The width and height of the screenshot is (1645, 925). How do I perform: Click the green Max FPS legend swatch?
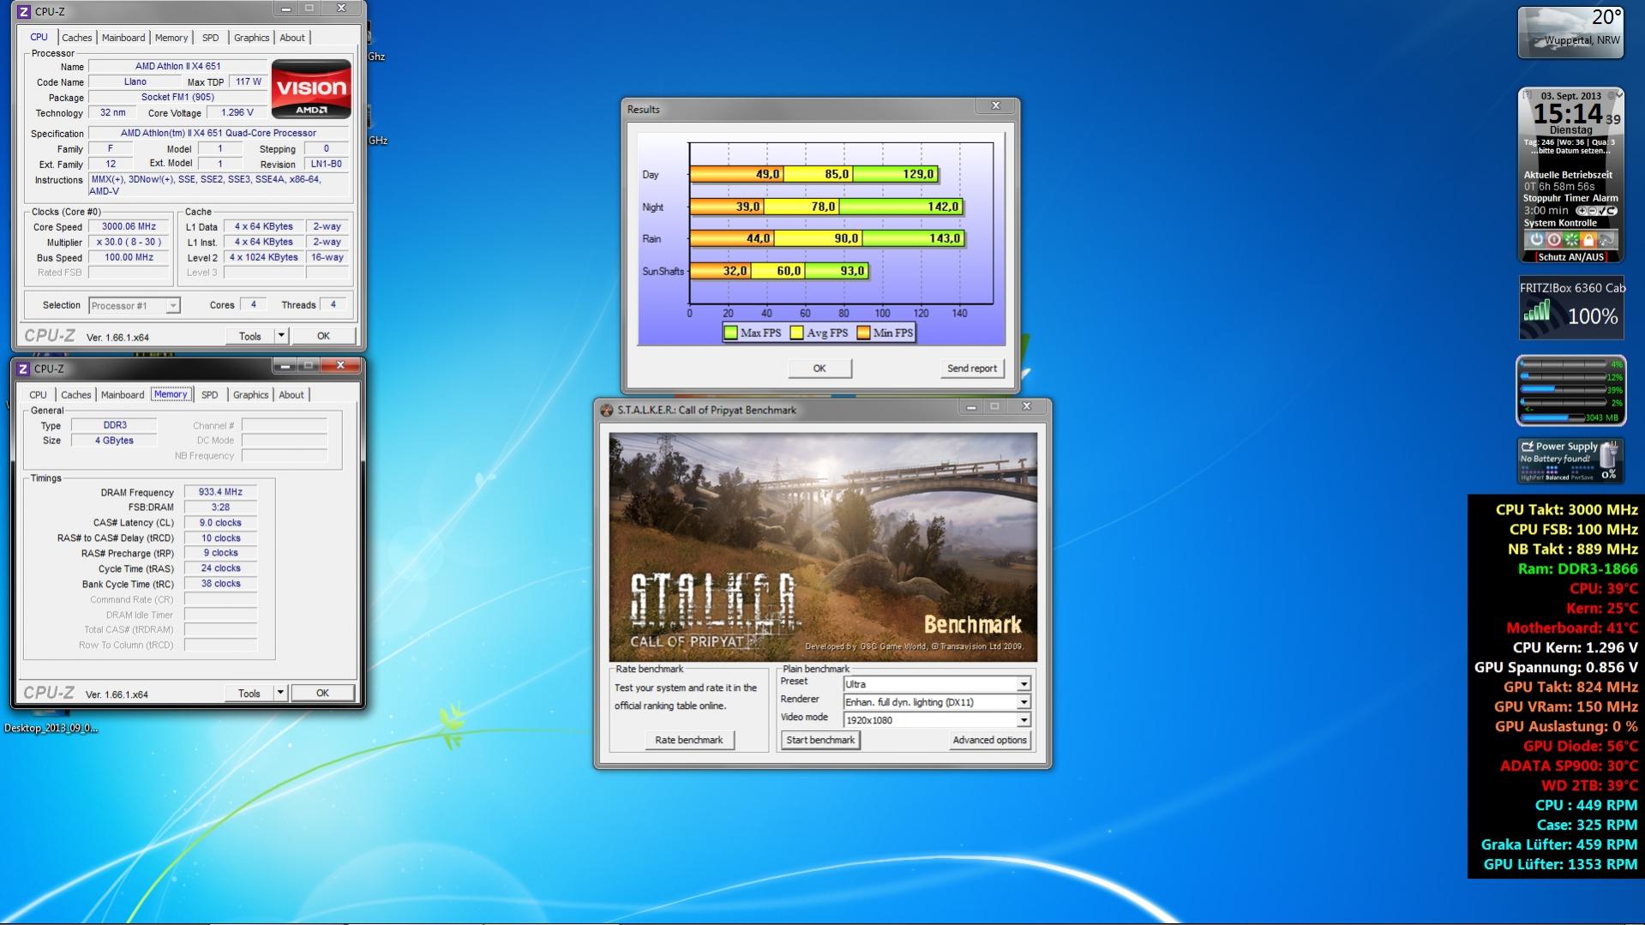coord(730,333)
